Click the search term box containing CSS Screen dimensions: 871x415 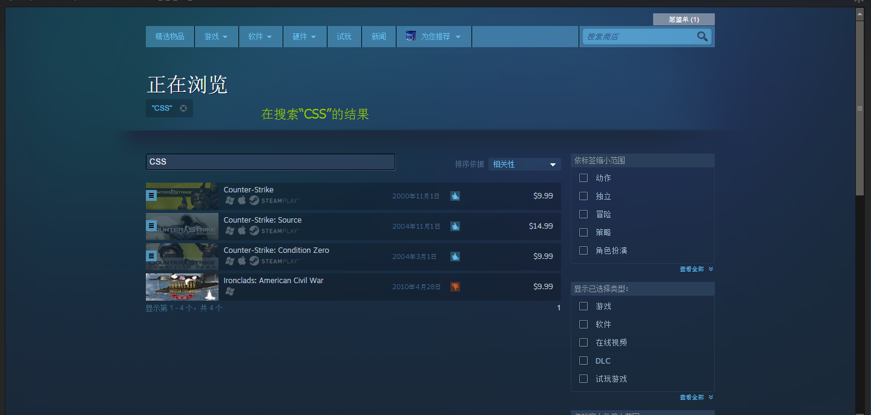(x=271, y=162)
